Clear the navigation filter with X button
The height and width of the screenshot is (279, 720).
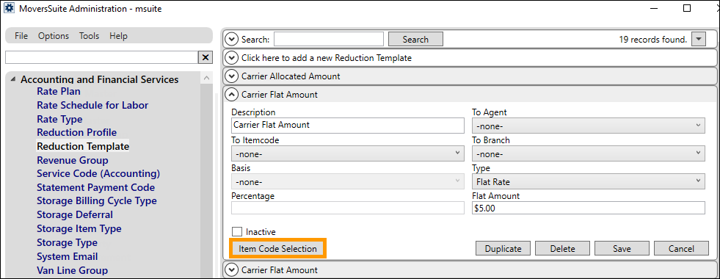206,57
